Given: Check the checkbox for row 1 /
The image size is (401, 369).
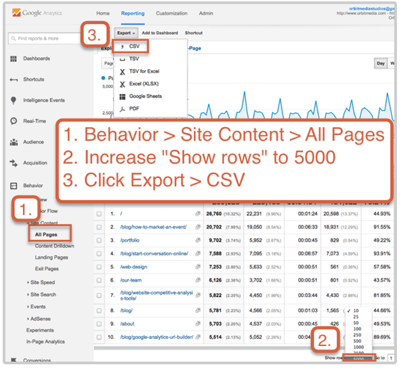Looking at the screenshot, I should tap(99, 214).
